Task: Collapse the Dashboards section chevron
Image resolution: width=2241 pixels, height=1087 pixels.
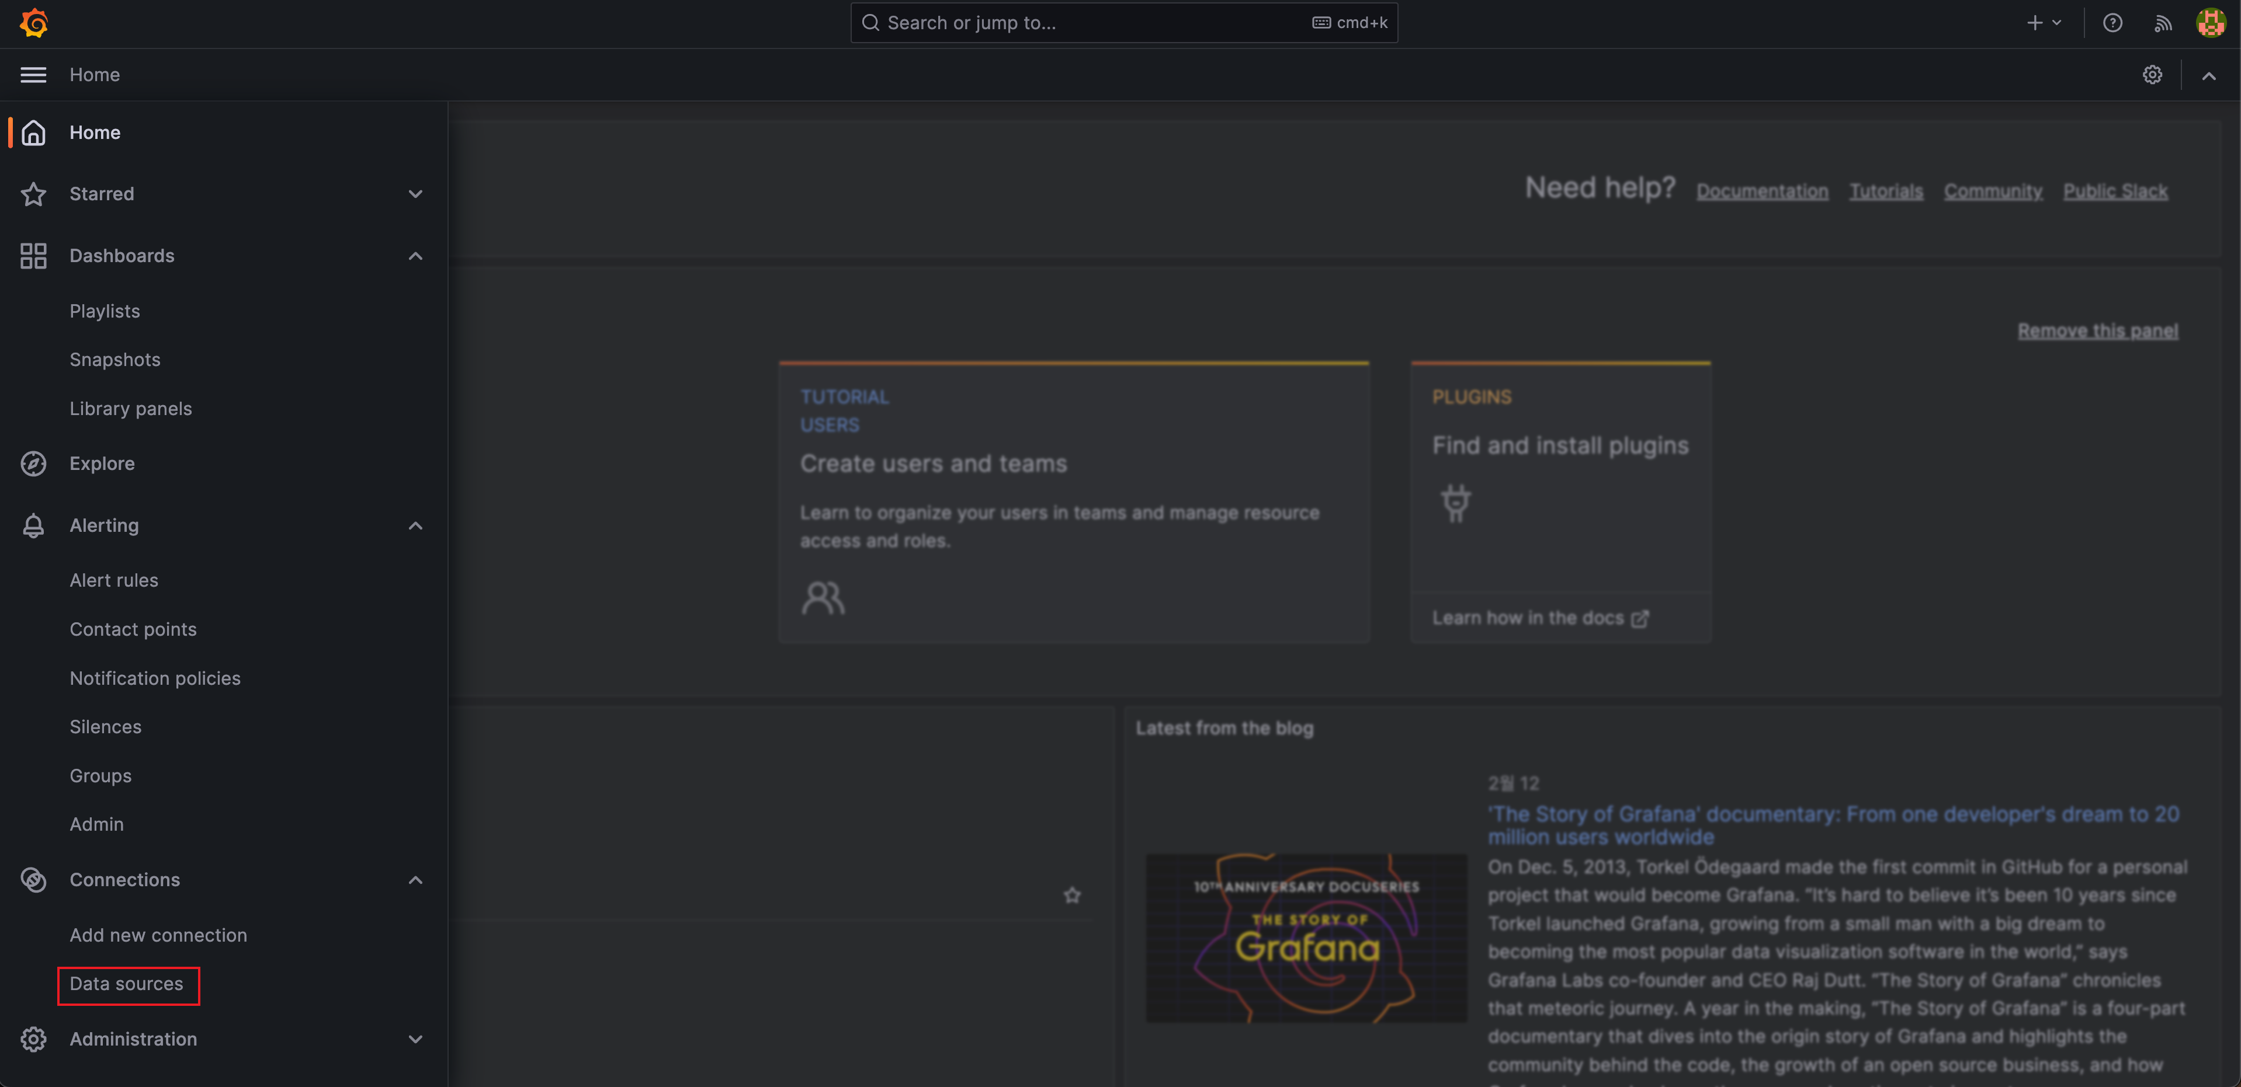Action: [416, 256]
